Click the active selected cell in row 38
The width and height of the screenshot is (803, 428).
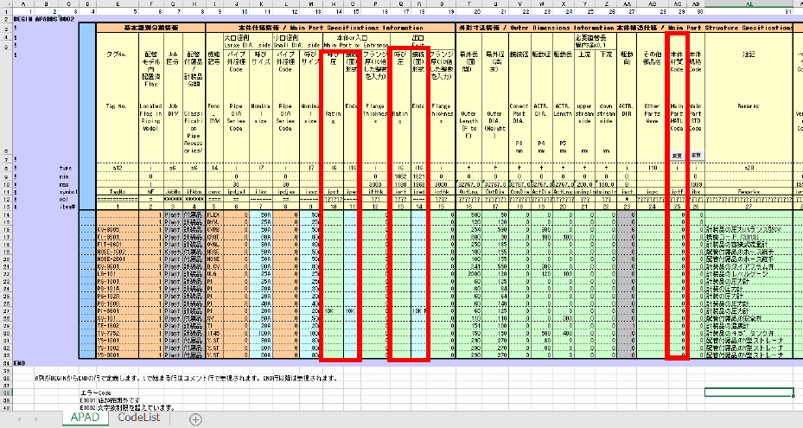[x=749, y=393]
